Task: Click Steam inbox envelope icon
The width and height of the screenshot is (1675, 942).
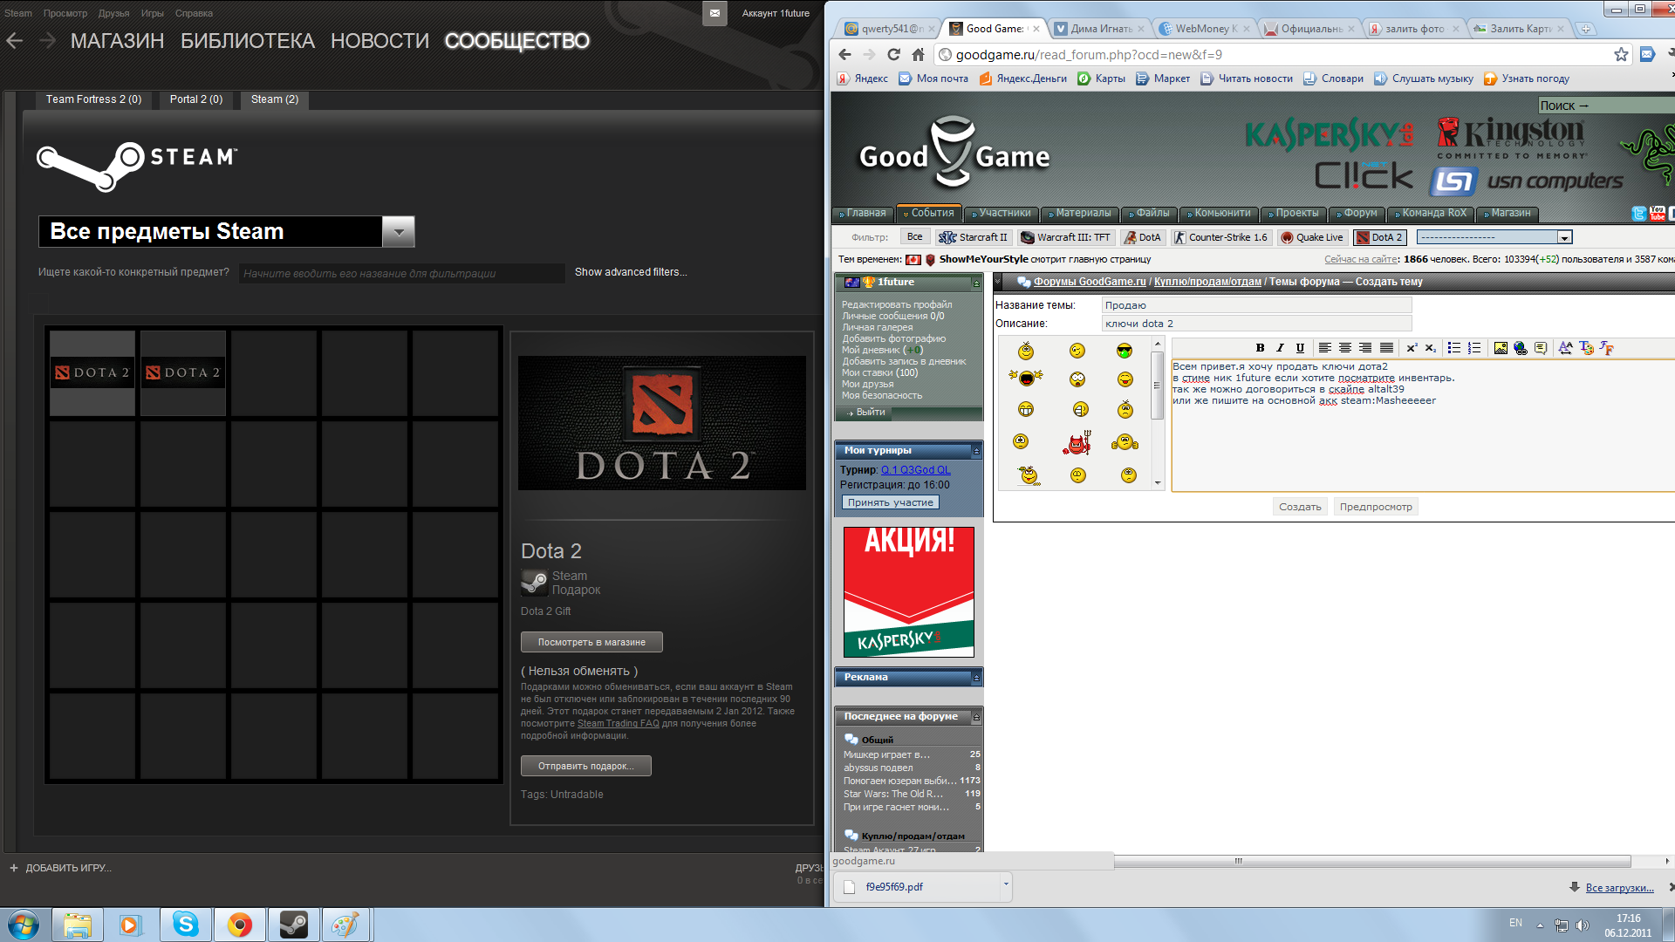Action: tap(714, 13)
